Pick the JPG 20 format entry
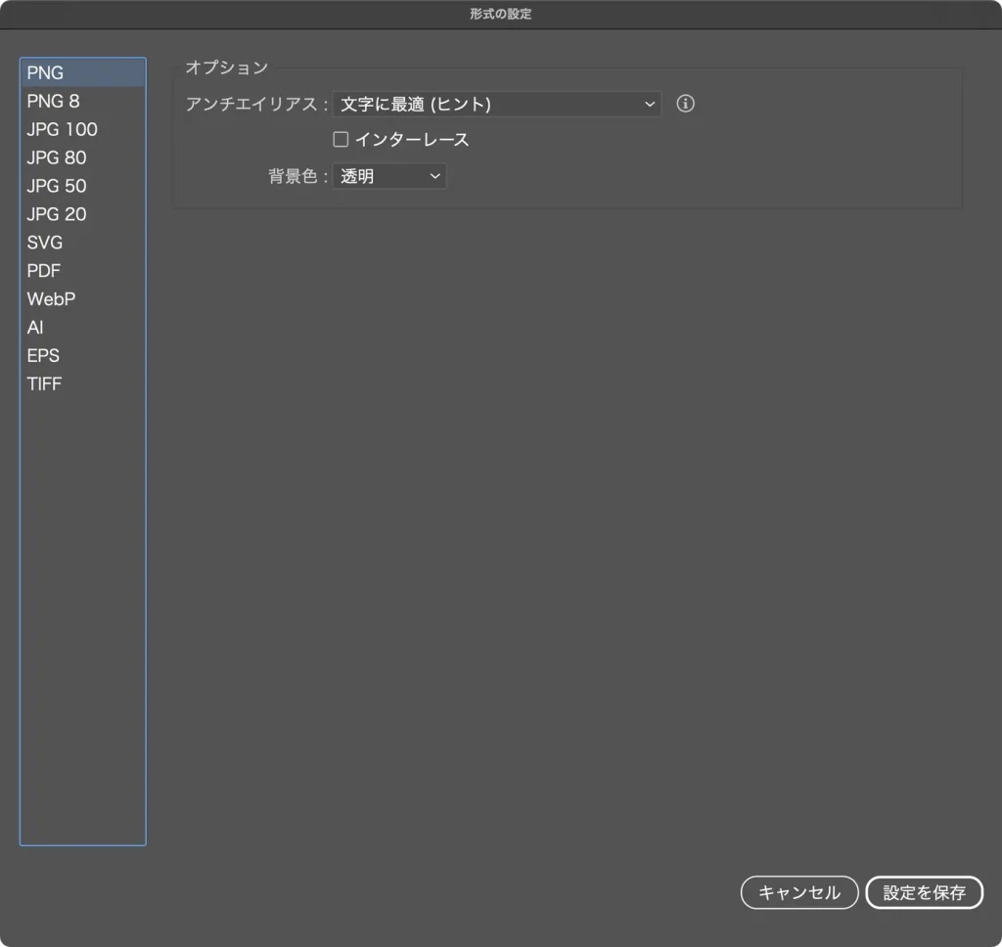 click(x=82, y=214)
